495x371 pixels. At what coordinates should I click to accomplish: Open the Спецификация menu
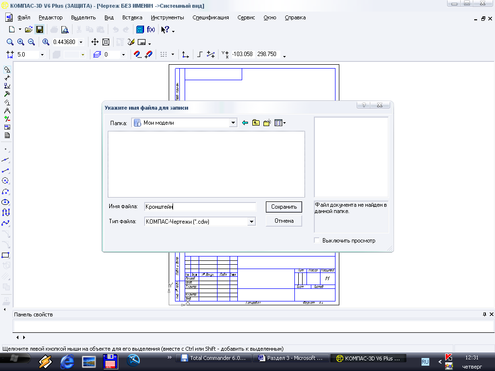[211, 17]
